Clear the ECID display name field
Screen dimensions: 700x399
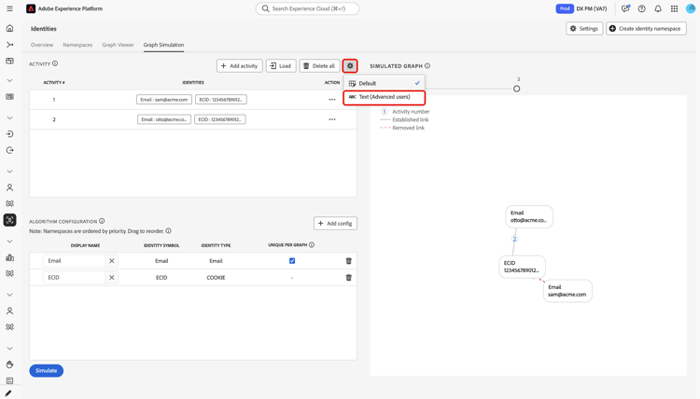(x=112, y=277)
